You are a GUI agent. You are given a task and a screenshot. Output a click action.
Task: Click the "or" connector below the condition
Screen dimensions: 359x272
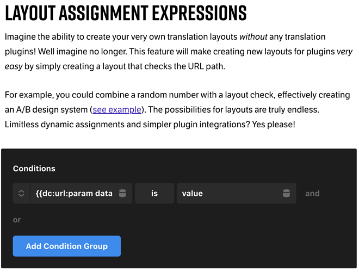(17, 220)
